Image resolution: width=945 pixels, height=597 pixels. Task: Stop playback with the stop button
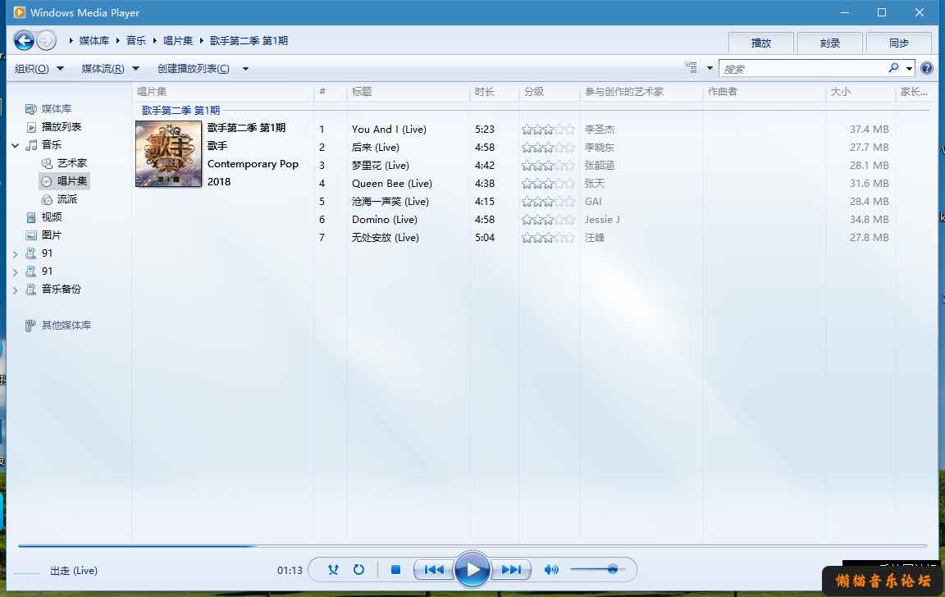coord(396,569)
